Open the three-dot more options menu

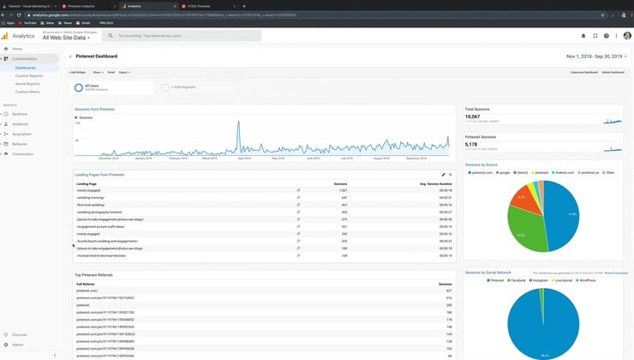coord(616,36)
